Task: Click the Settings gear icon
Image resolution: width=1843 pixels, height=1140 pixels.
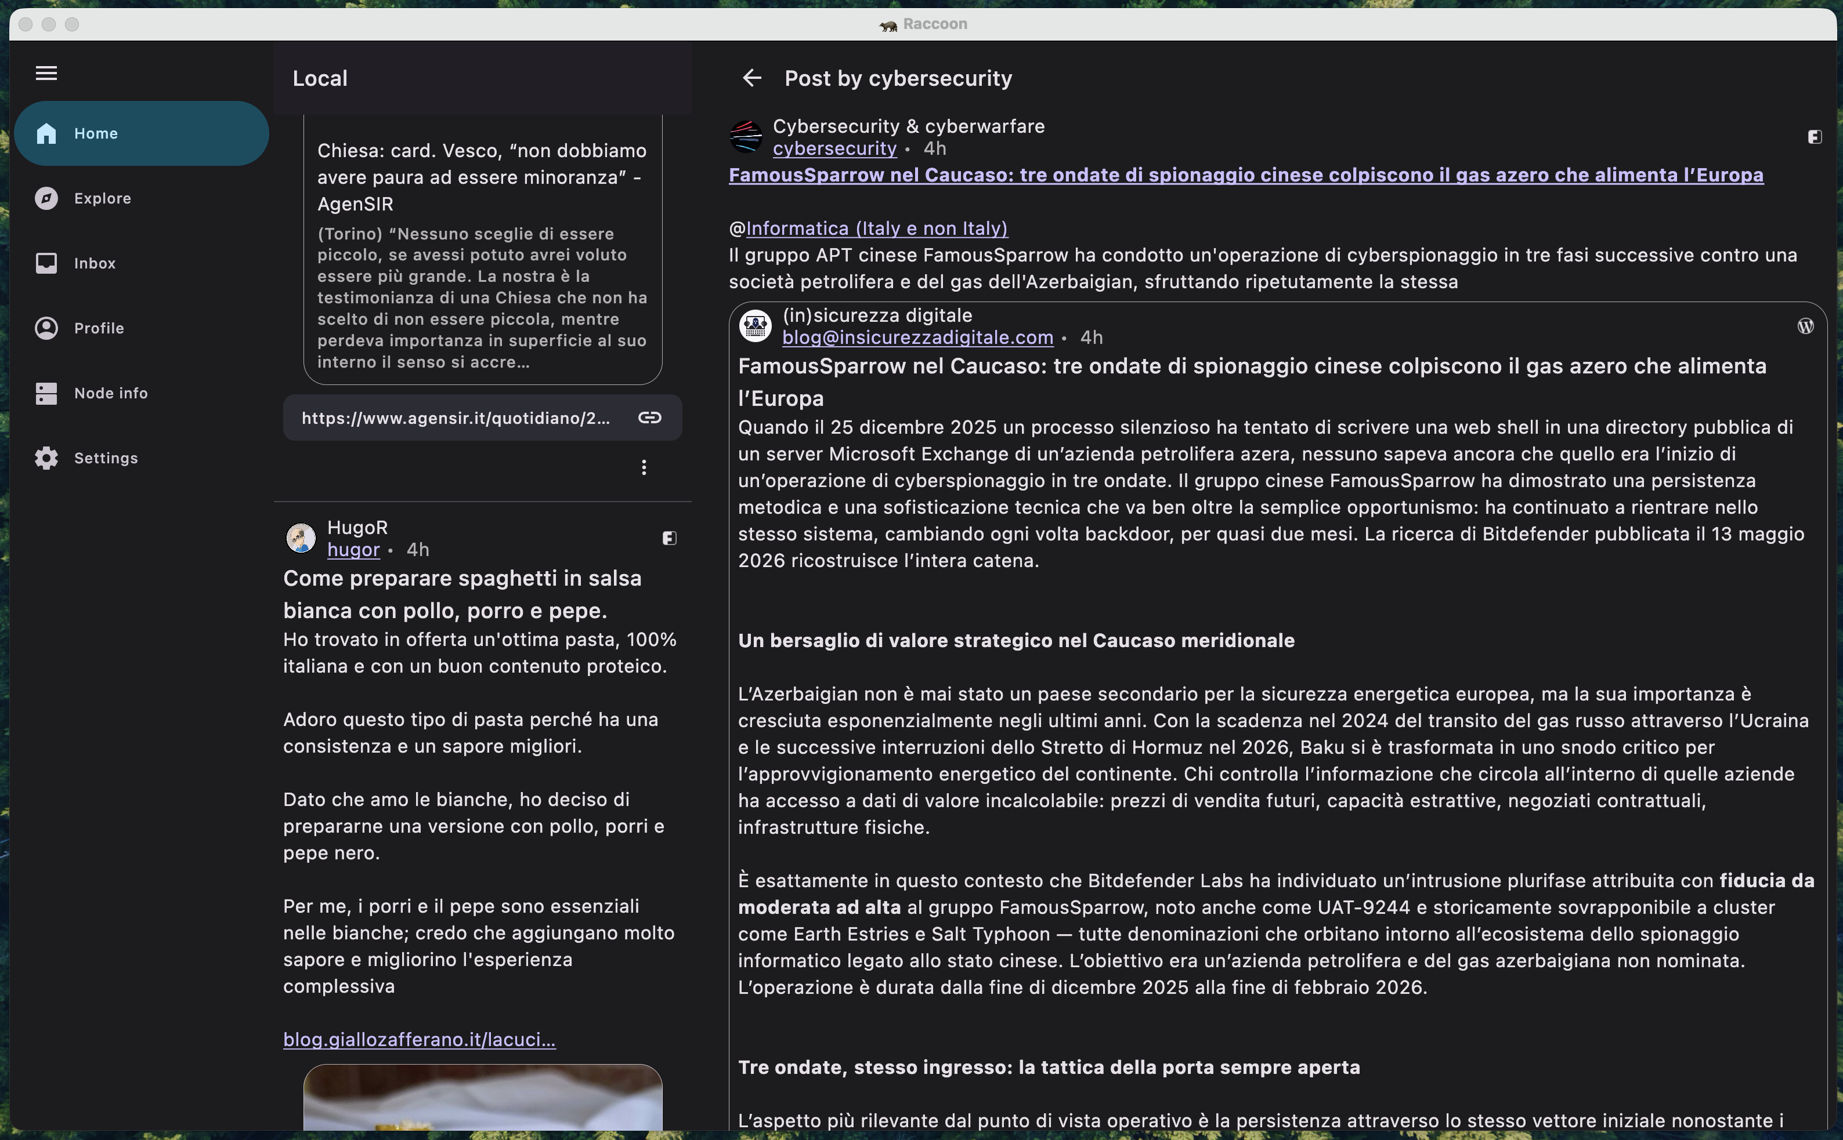Action: [x=46, y=458]
